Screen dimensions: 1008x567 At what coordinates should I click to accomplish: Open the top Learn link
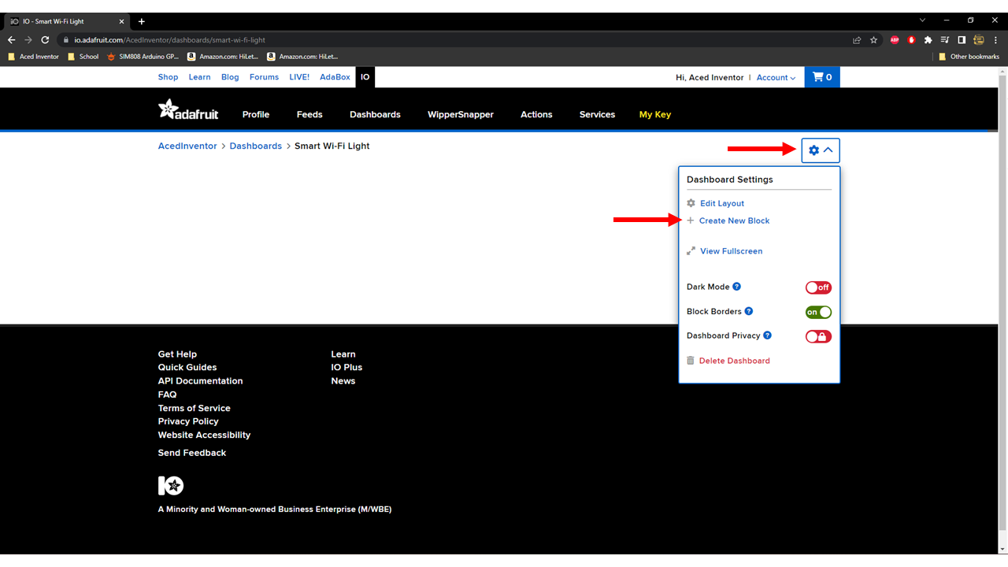[199, 77]
